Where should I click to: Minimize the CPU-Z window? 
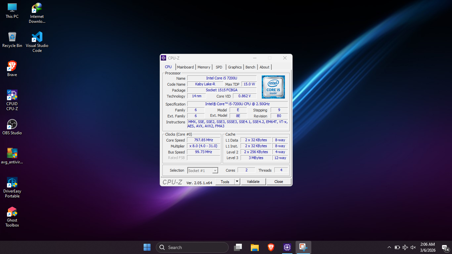point(254,58)
